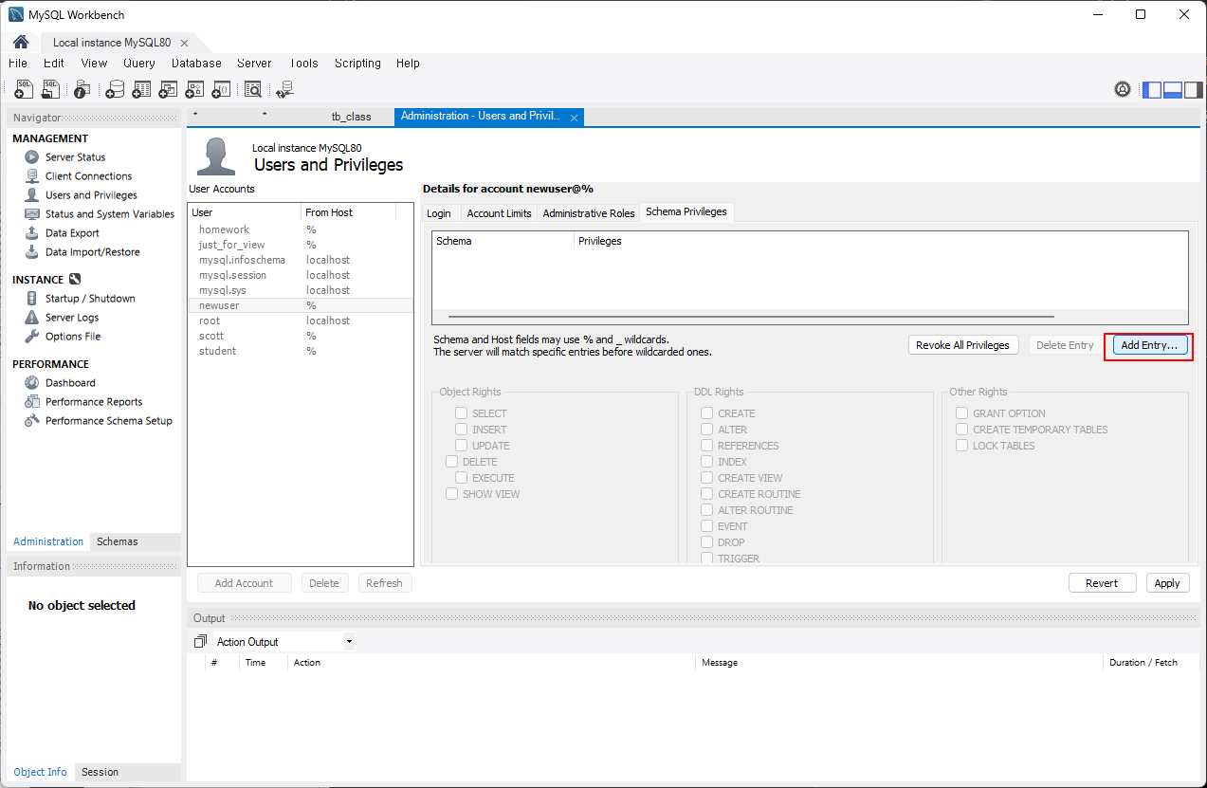
Task: Open Data Export in Navigator
Action: tap(72, 233)
